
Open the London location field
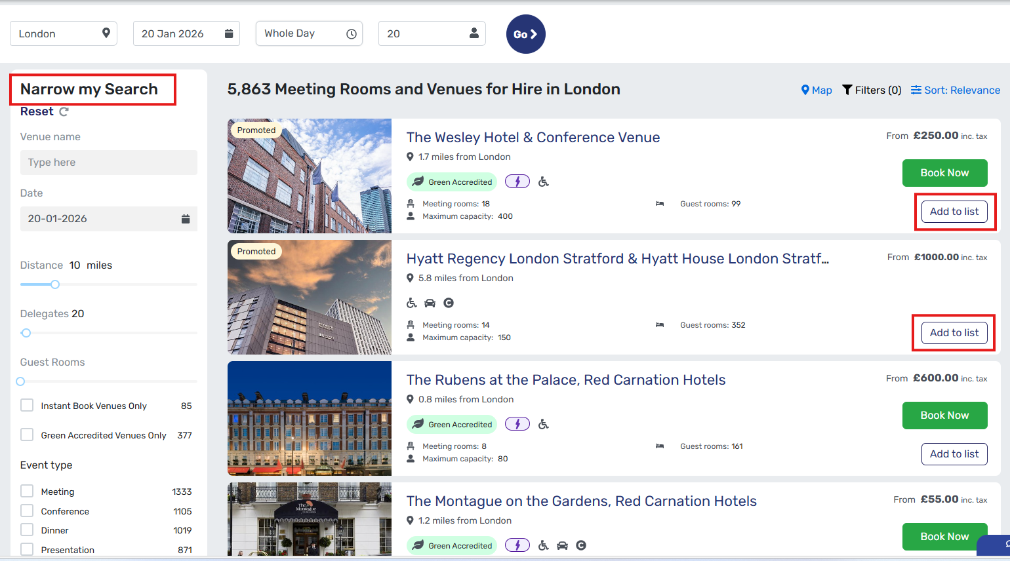(64, 33)
